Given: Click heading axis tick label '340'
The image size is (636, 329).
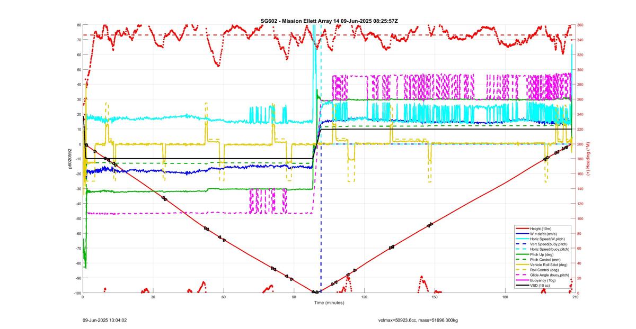Looking at the screenshot, I should click(x=580, y=40).
